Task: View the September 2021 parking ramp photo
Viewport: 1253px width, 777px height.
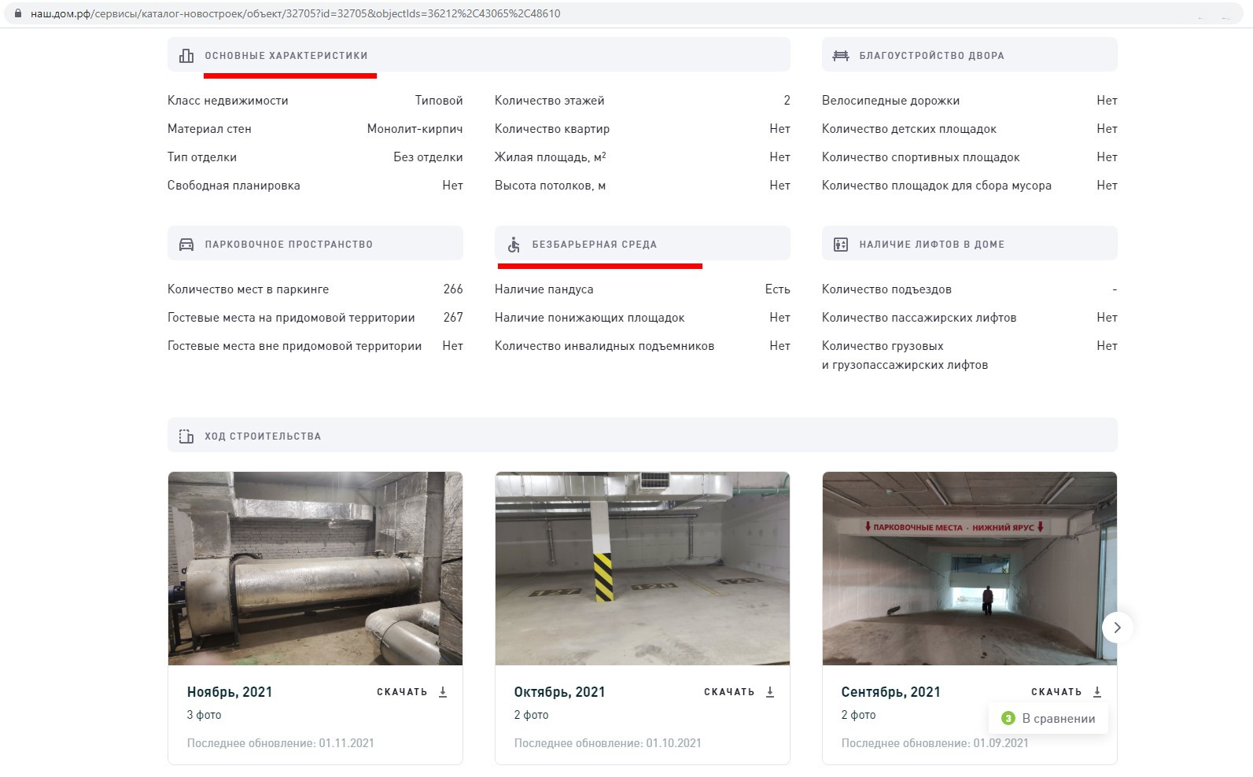Action: point(969,569)
